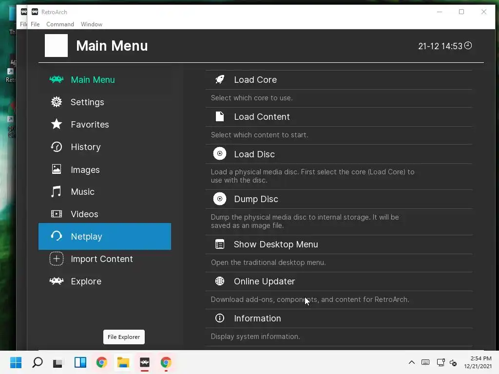
Task: Click the Load Content file icon
Action: click(x=220, y=116)
